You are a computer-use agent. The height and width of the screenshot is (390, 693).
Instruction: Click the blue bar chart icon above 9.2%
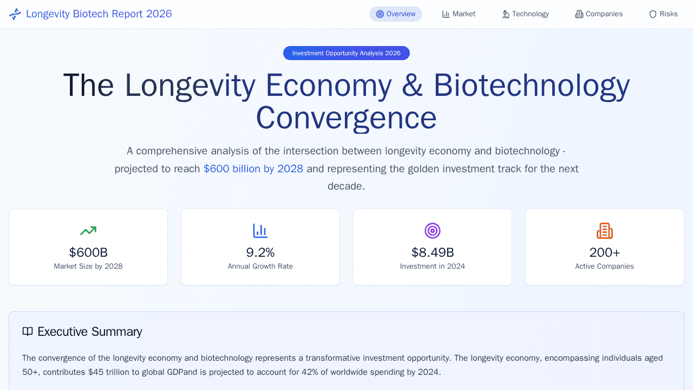tap(260, 231)
